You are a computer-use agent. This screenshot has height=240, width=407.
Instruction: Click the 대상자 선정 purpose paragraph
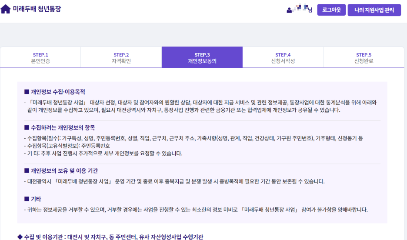pyautogui.click(x=200, y=106)
